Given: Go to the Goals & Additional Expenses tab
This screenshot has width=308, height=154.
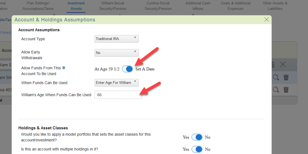Looking at the screenshot, I should pos(235,6).
